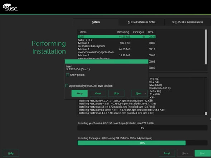Click the yast2-sudo-3.1.2 log line

[x=117, y=107]
